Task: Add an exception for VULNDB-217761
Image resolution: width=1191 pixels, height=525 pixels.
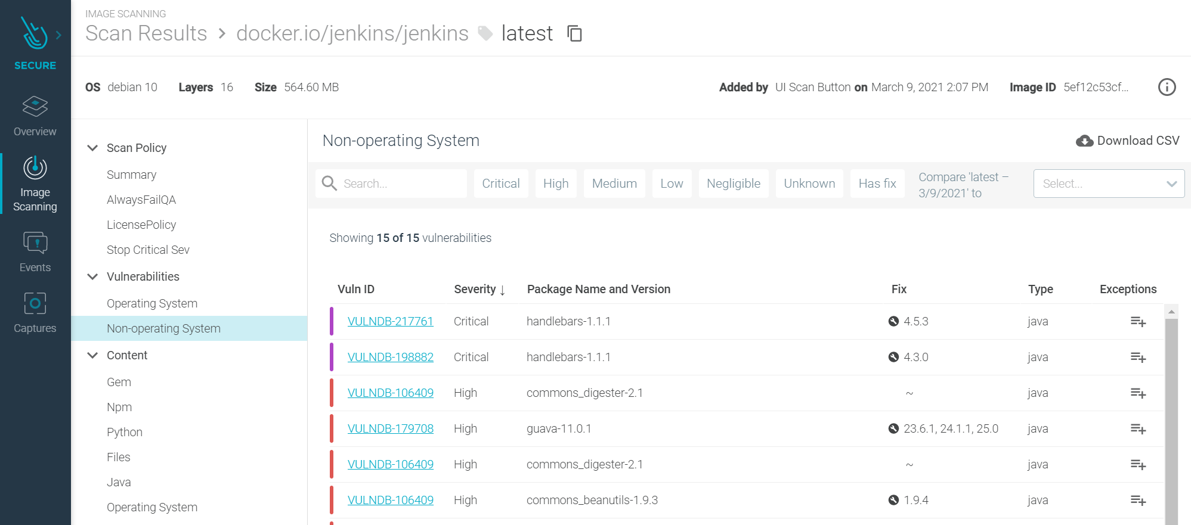Action: click(x=1138, y=322)
